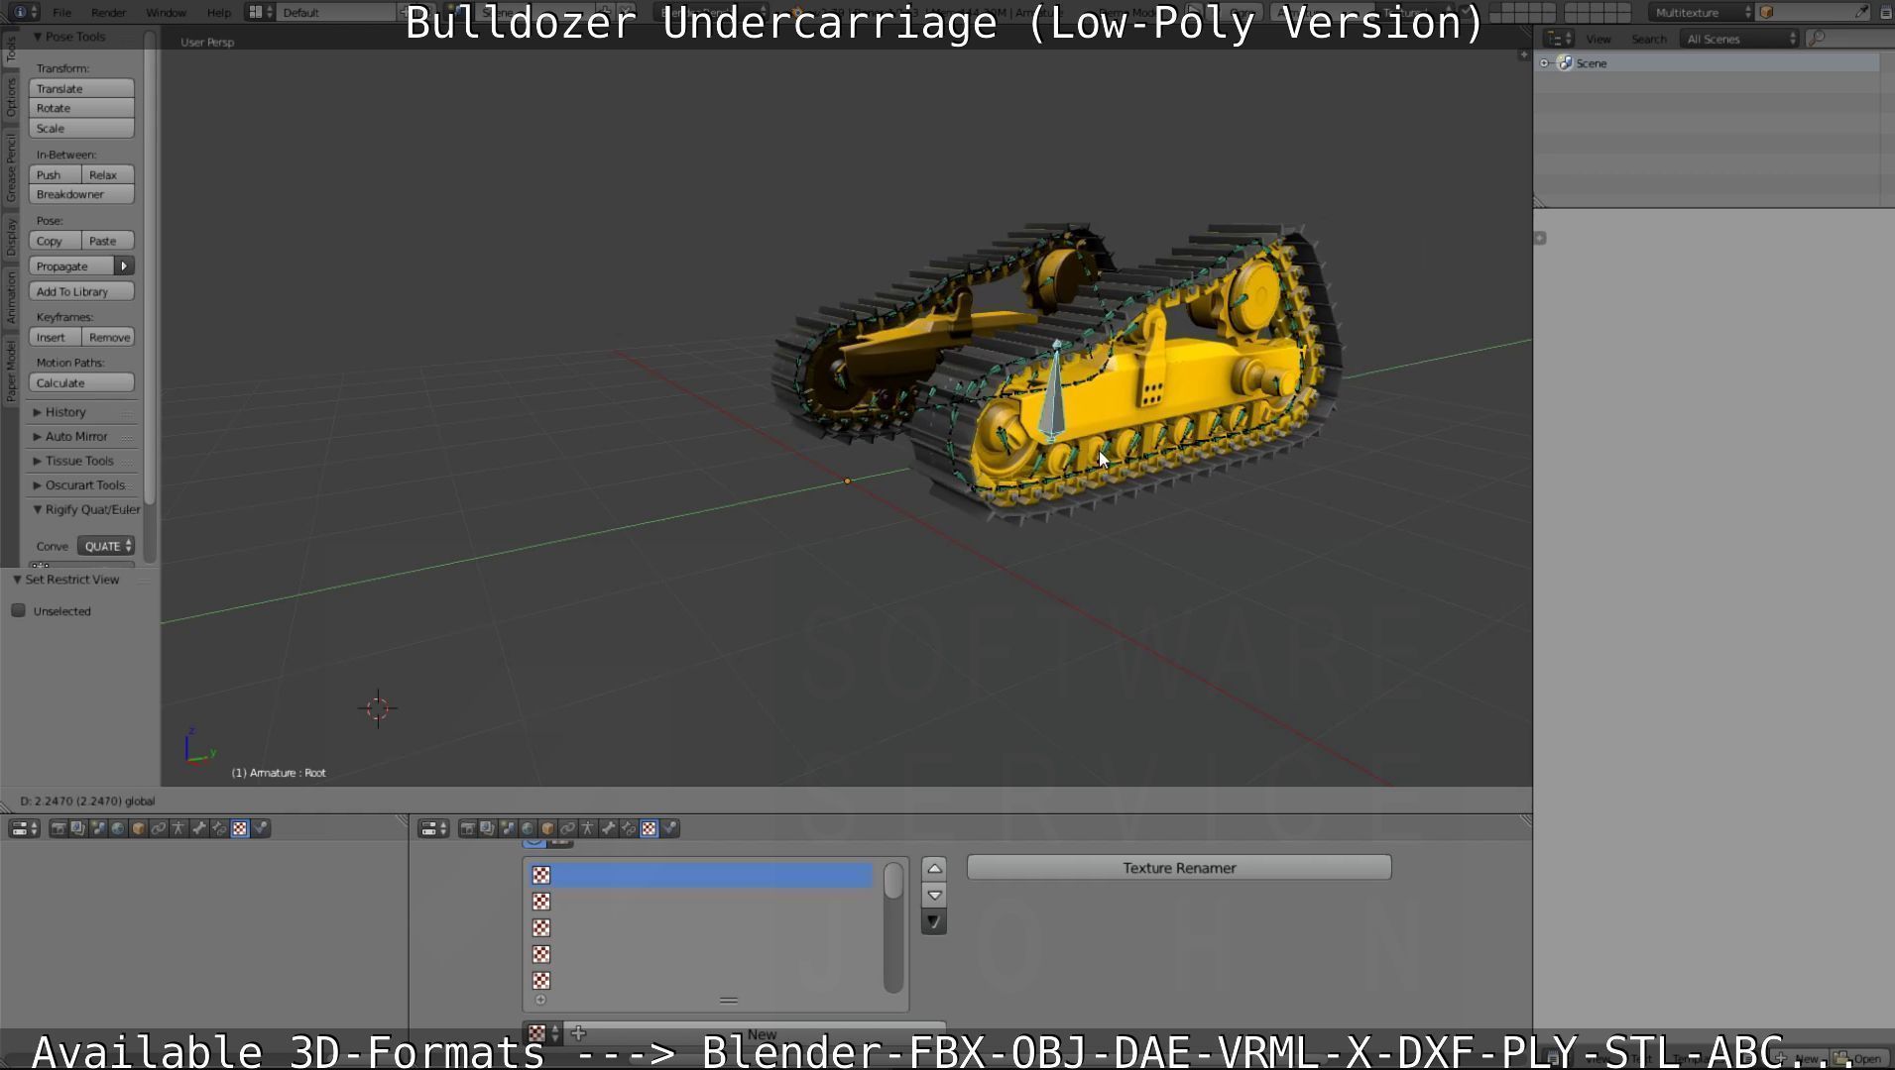Click the outliner editor type icon
The width and height of the screenshot is (1895, 1070).
click(x=1557, y=39)
